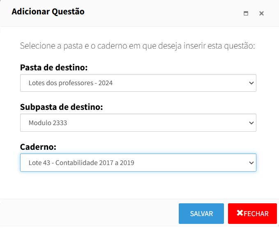Select the 'Lote 43 - Contabilidade 2017 a 2019' value

(x=81, y=163)
